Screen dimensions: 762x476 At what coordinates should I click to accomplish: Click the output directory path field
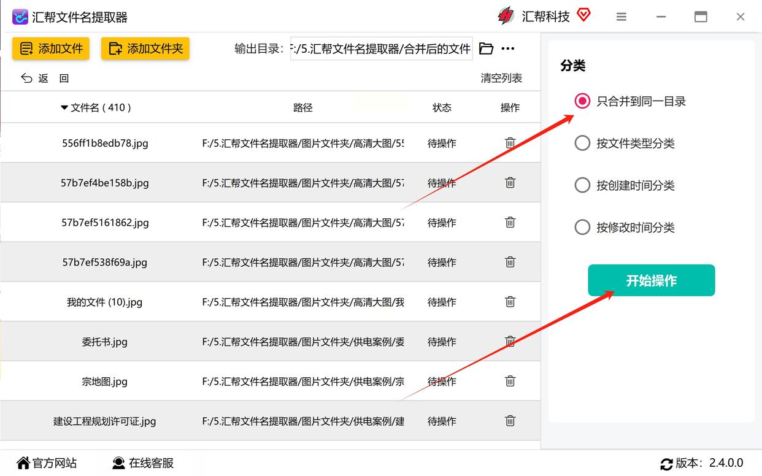381,48
